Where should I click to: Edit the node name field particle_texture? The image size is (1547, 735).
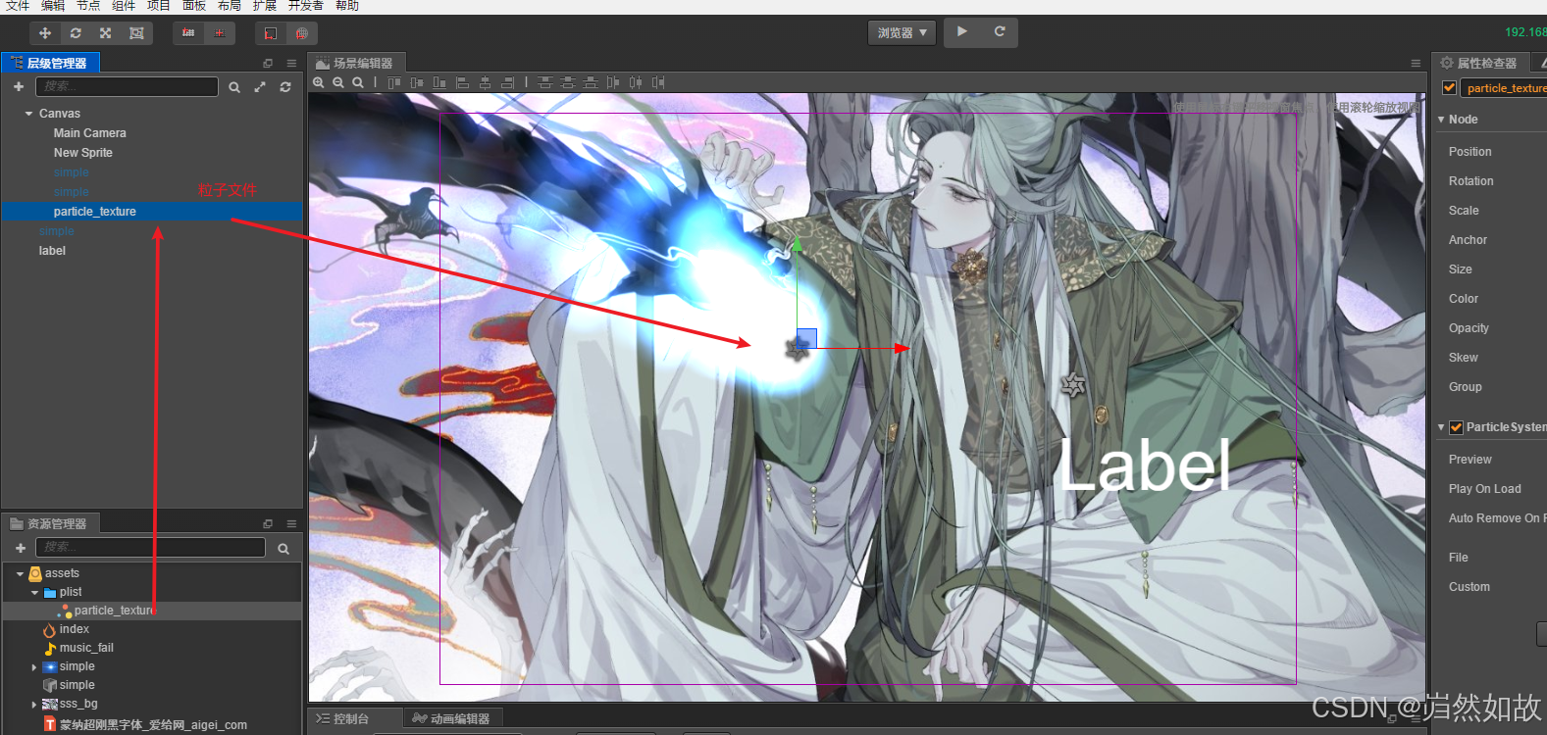(1504, 88)
